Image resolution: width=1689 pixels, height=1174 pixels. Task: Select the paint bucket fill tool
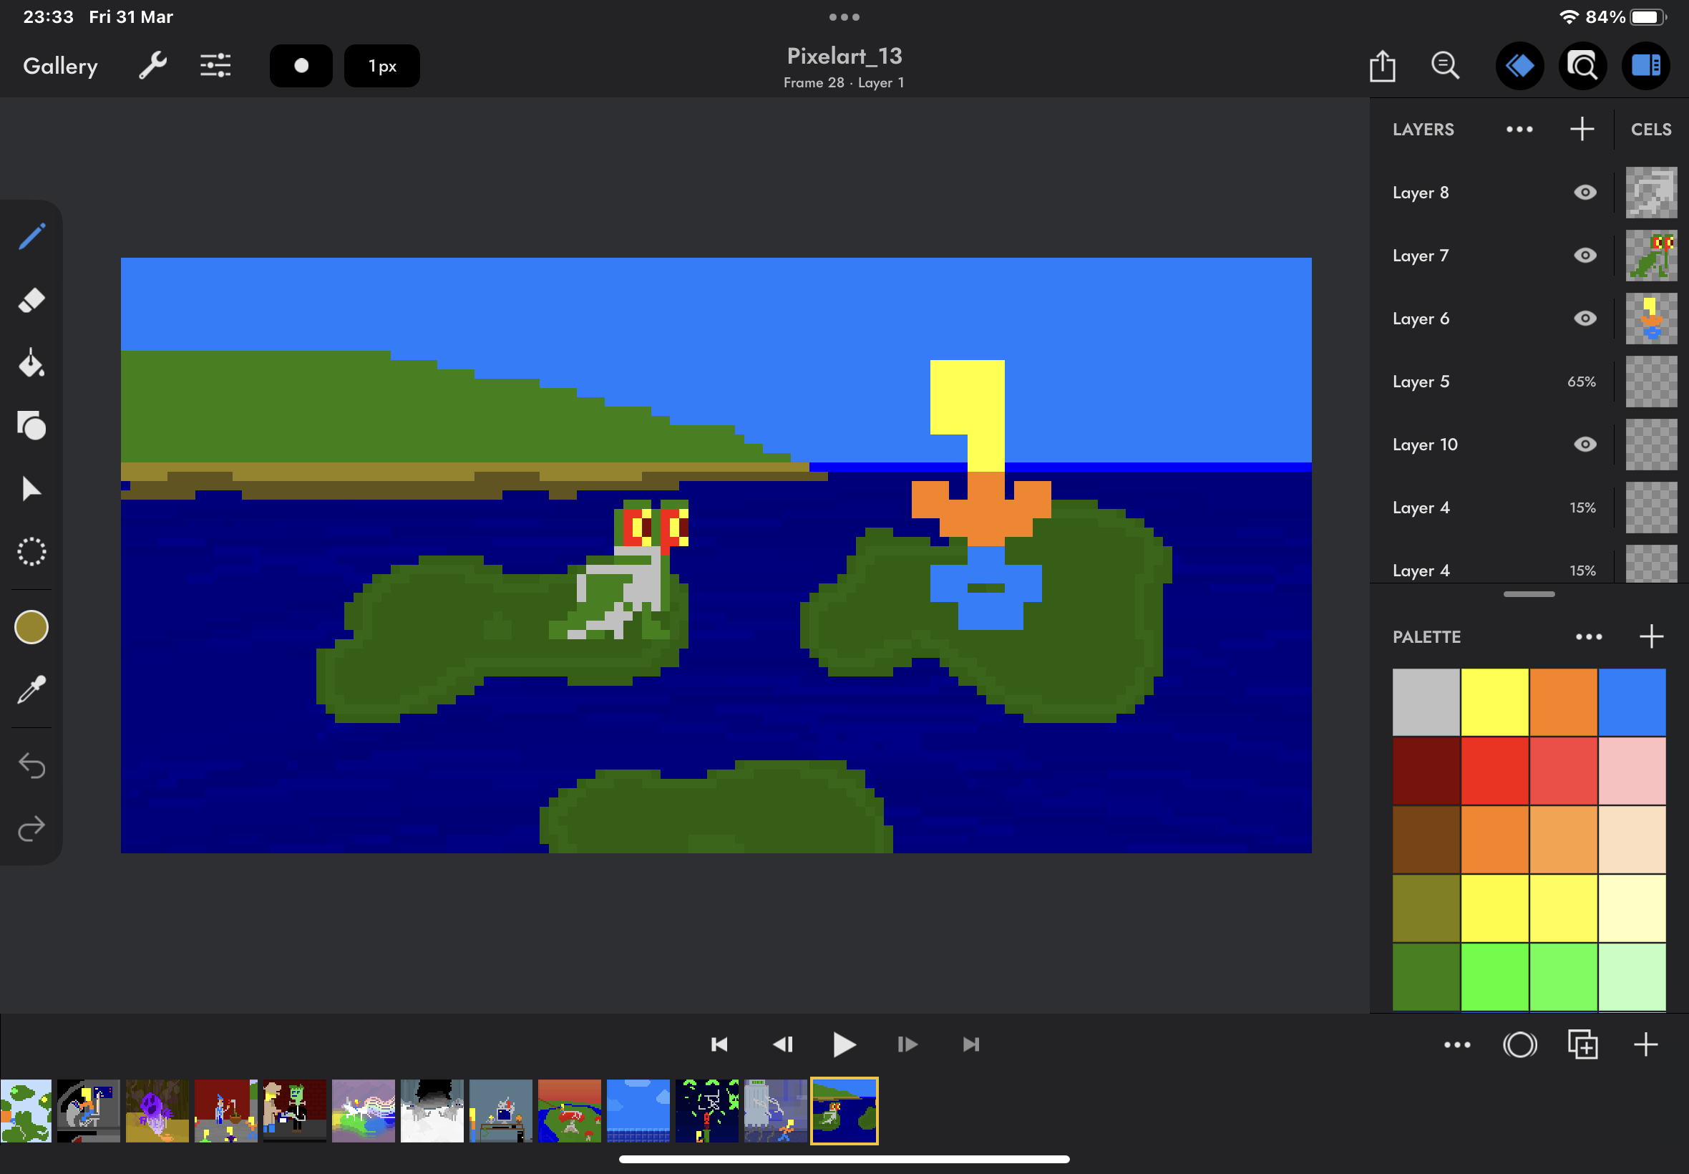31,363
